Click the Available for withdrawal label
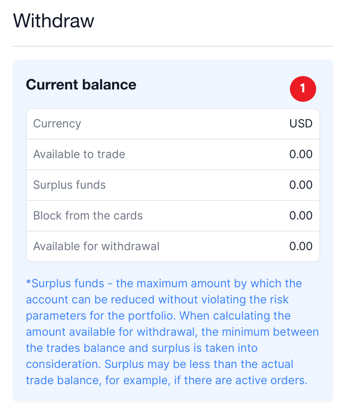This screenshot has width=346, height=415. point(96,246)
